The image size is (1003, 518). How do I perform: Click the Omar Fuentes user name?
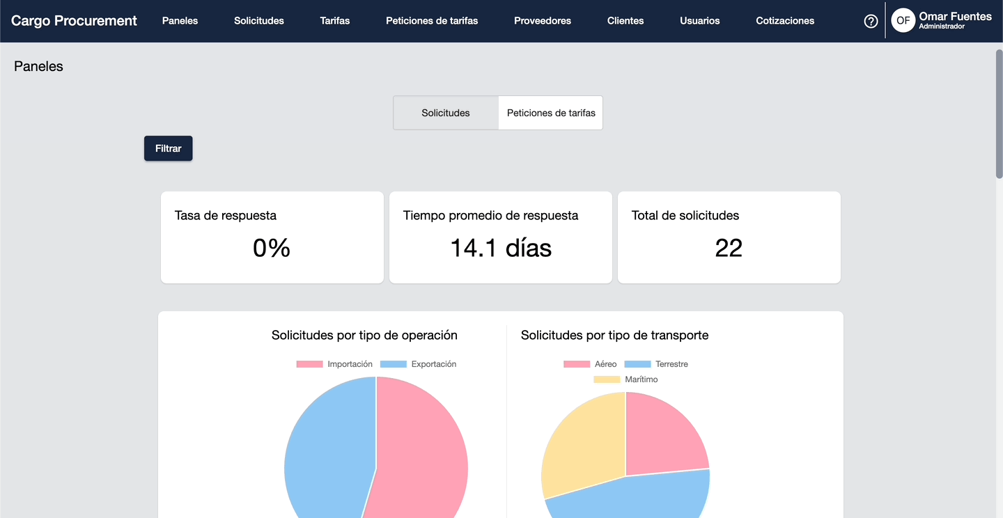click(955, 17)
